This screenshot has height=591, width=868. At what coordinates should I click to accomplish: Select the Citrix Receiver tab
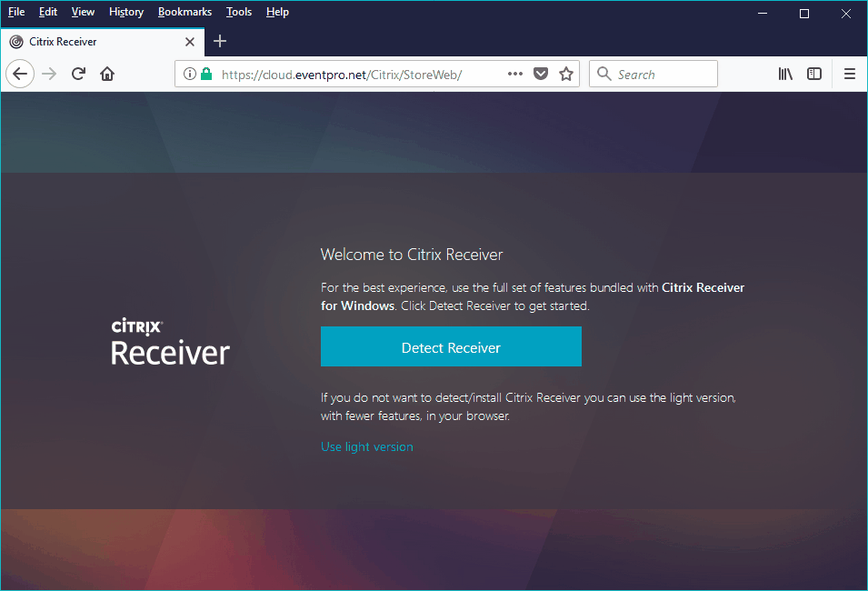click(x=103, y=42)
